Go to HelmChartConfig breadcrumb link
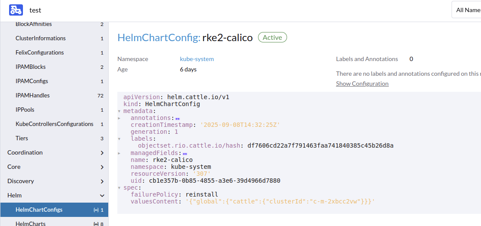 pyautogui.click(x=159, y=38)
